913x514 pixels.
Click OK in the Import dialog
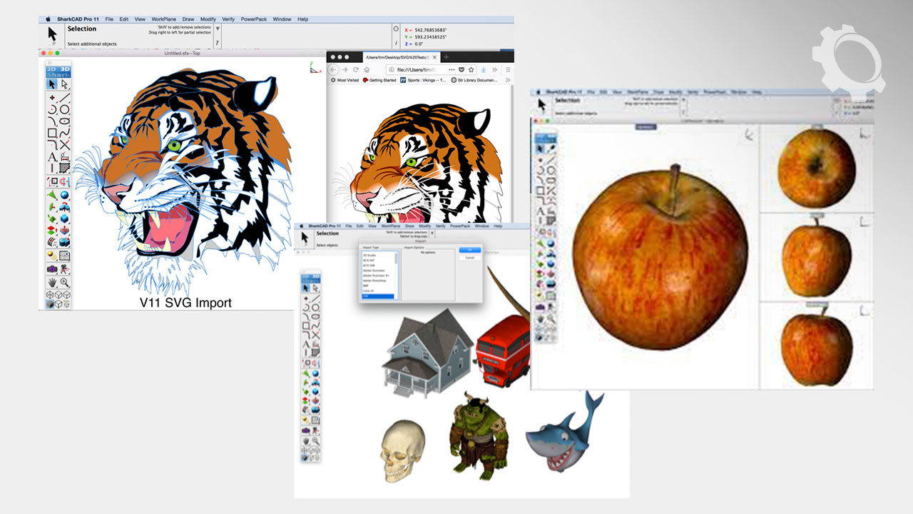469,250
